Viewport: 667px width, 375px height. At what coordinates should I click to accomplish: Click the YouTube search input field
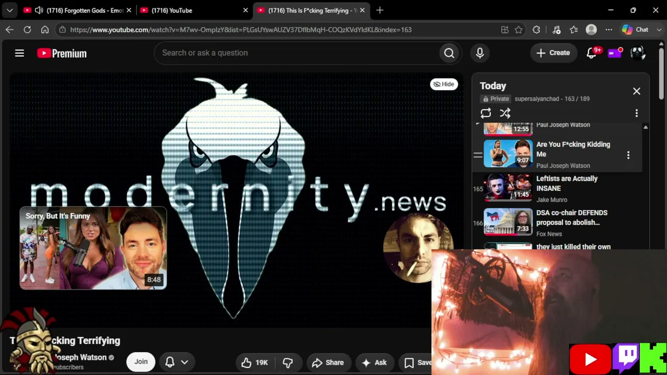click(297, 53)
